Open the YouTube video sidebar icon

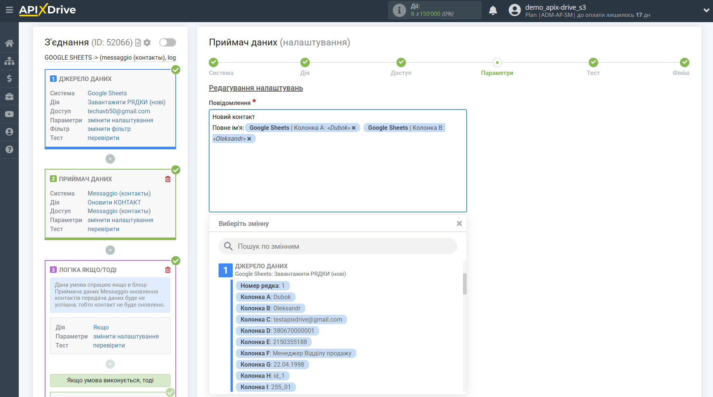pos(9,114)
